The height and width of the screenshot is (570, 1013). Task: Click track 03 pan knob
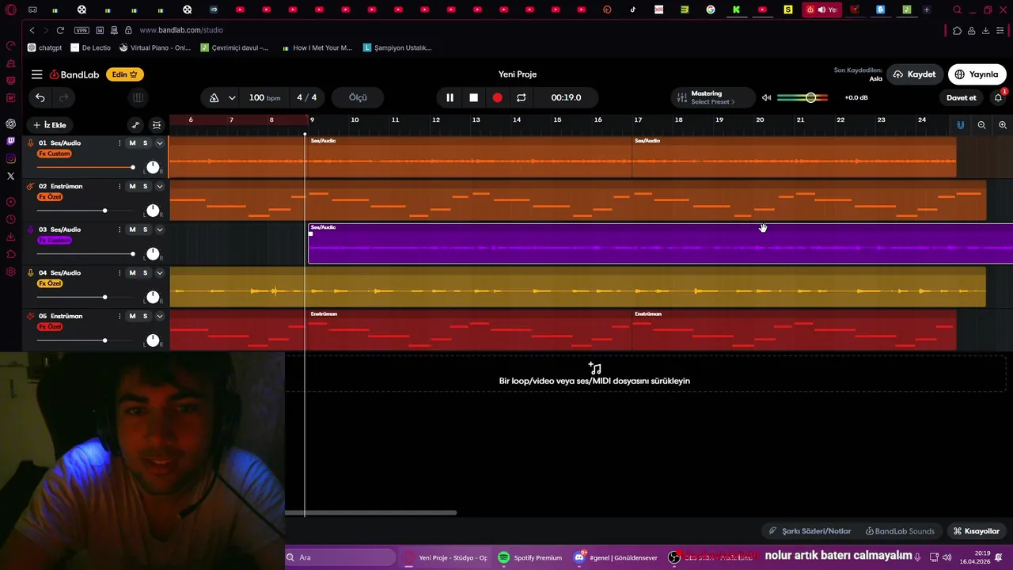[153, 254]
